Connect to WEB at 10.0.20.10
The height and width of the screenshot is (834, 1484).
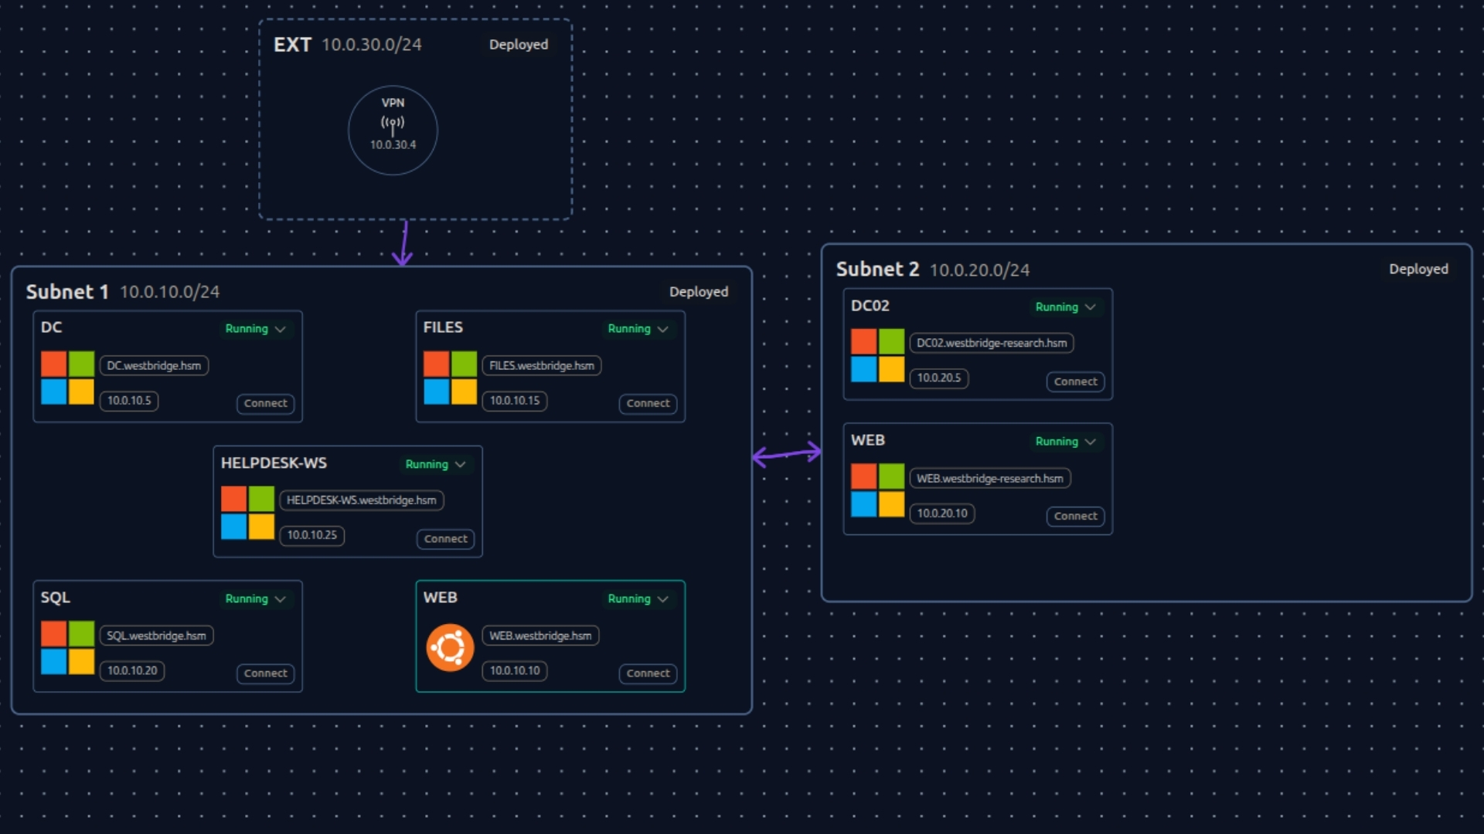pos(1075,516)
